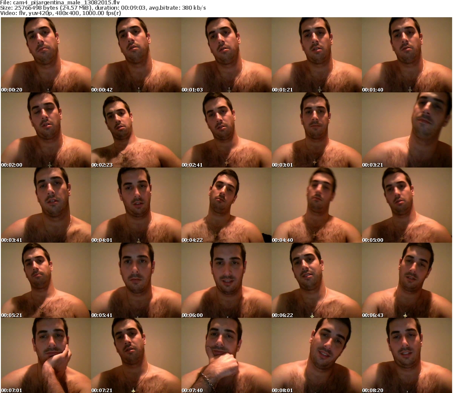The width and height of the screenshot is (453, 393).
Task: View the frame labeled 00:07:01
Action: coord(46,355)
